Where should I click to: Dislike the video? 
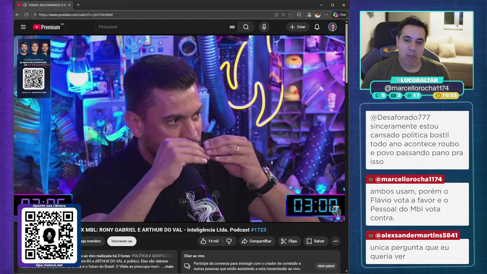(229, 241)
